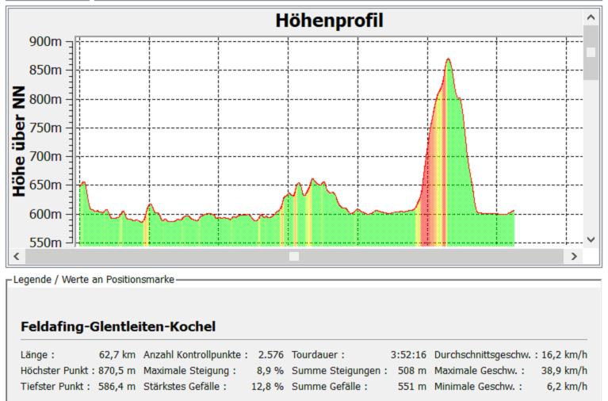Click the 900m label on the height axis
608x401 pixels.
click(44, 41)
